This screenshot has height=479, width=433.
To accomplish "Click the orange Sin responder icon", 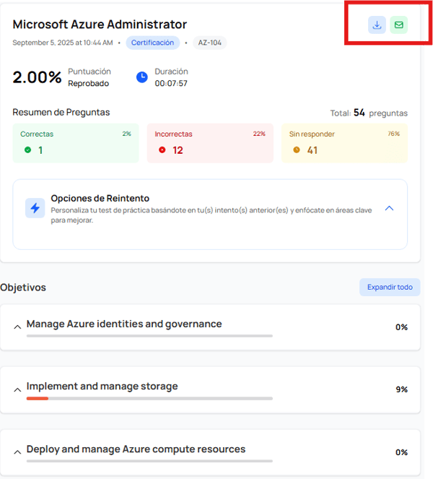I will (x=296, y=150).
